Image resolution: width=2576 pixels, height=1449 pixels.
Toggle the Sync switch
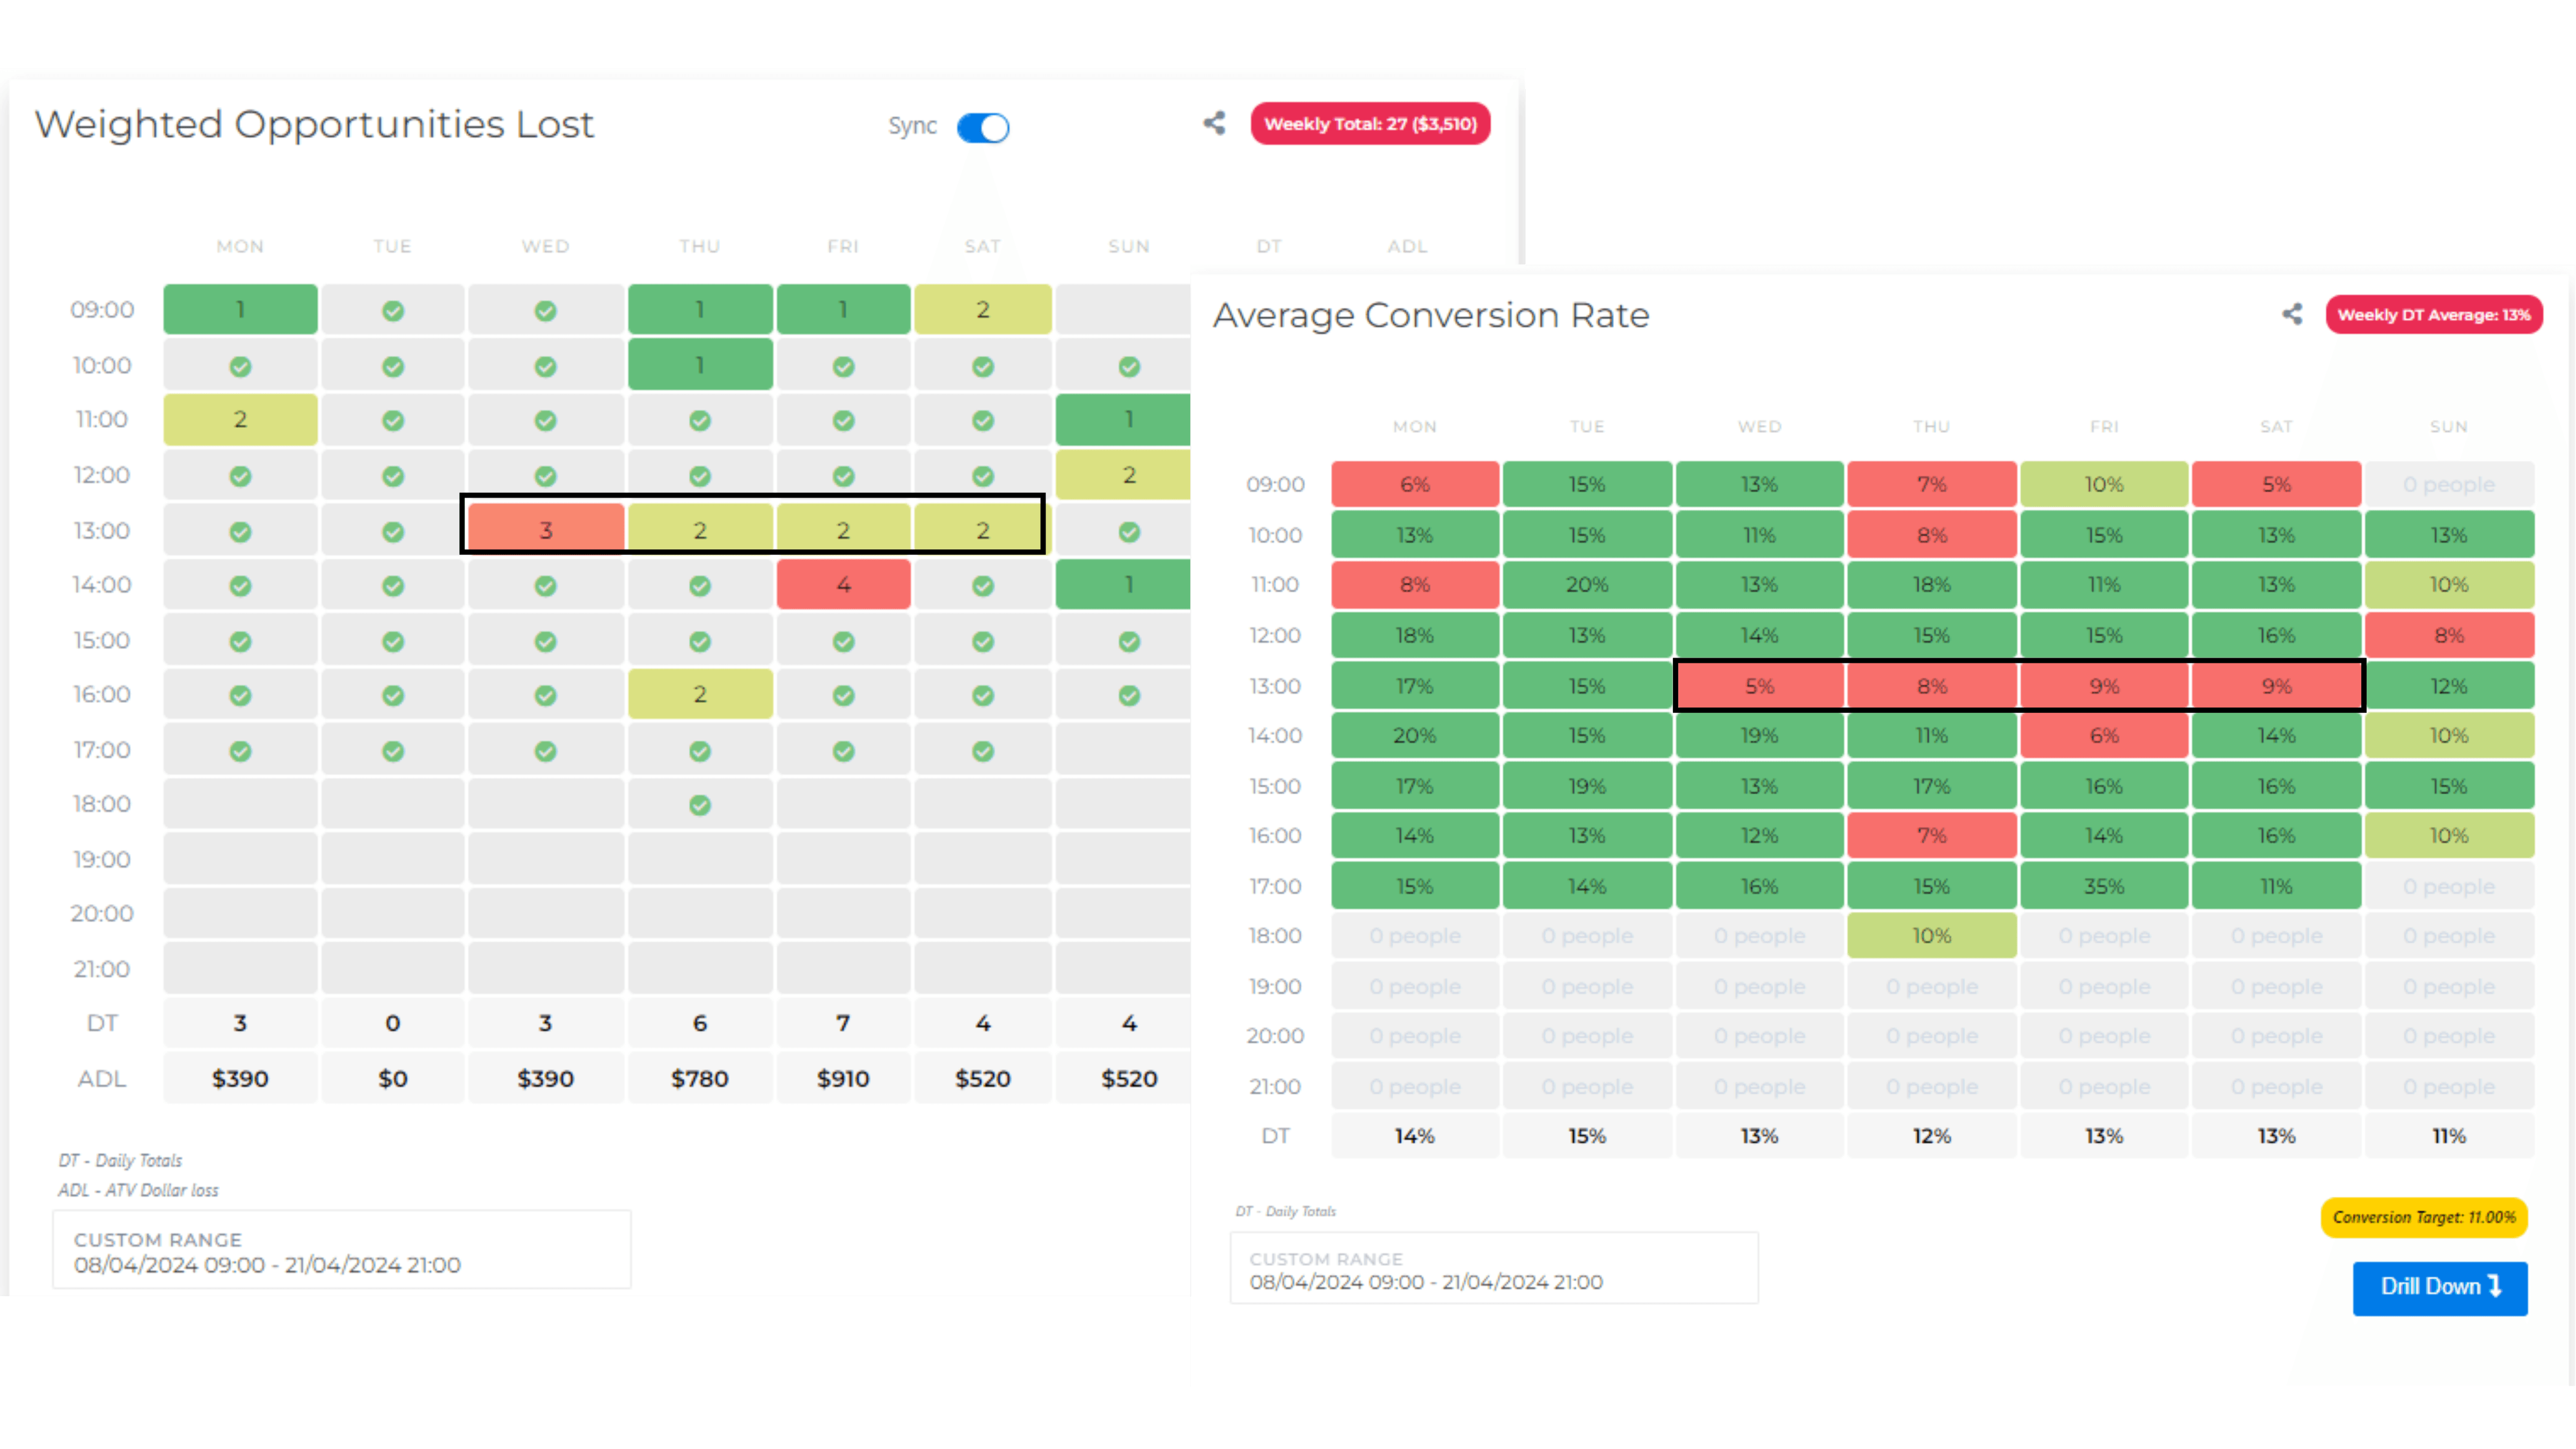click(x=983, y=127)
